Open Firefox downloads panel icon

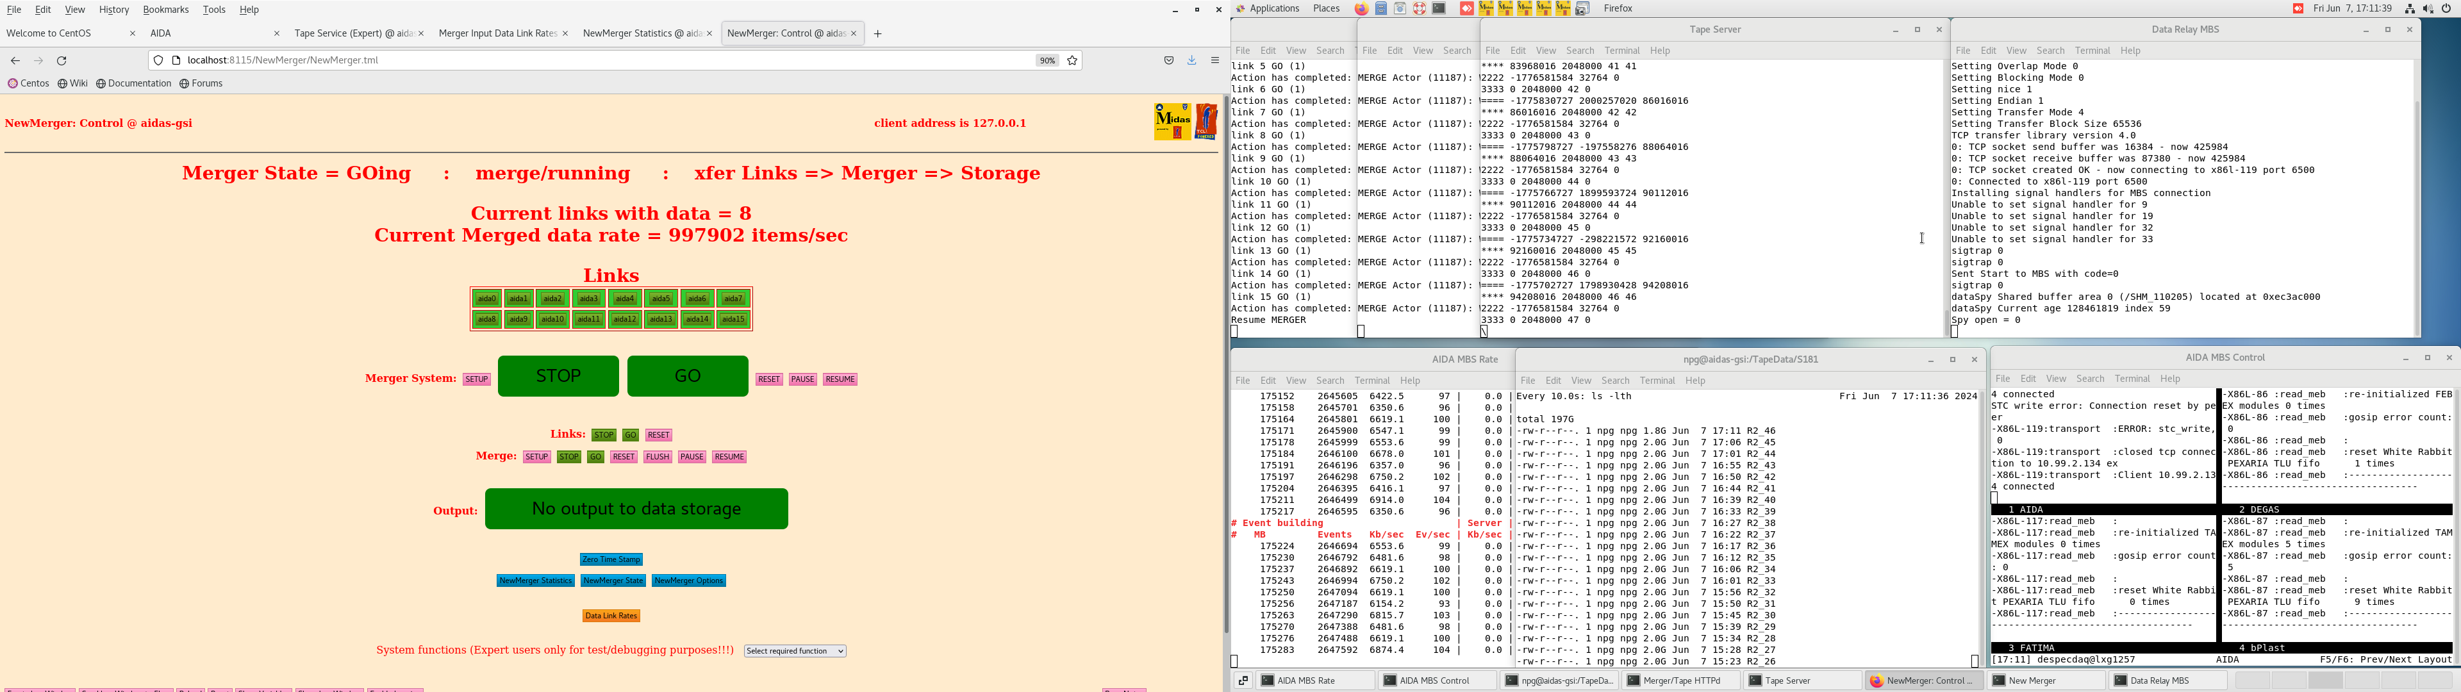click(x=1192, y=61)
